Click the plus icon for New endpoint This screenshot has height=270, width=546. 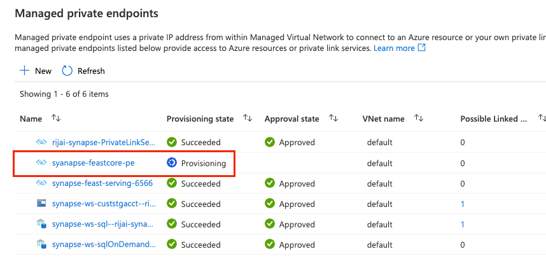tap(24, 71)
